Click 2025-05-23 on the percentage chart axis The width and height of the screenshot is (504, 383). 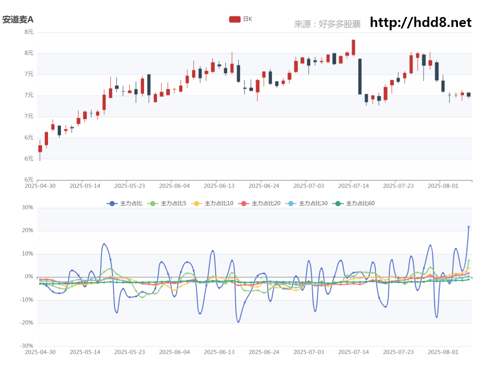130,352
